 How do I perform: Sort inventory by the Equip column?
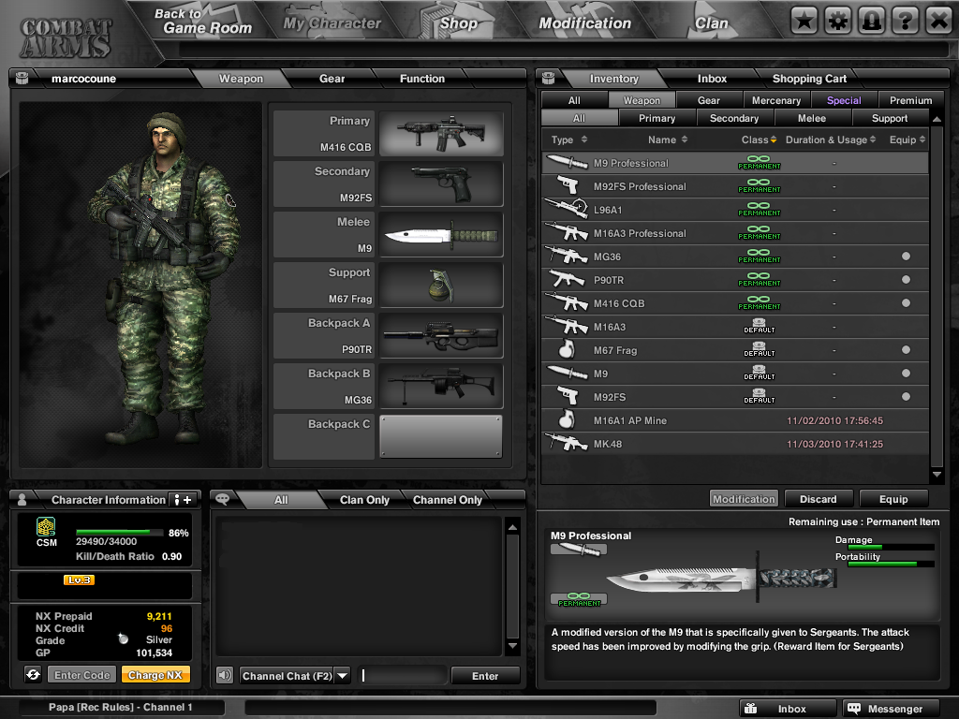coord(907,139)
